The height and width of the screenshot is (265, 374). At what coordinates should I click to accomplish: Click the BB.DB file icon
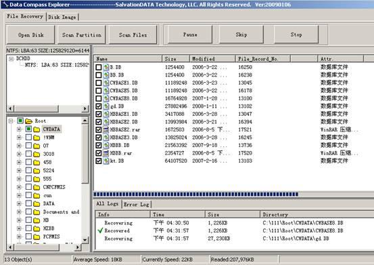pos(106,75)
